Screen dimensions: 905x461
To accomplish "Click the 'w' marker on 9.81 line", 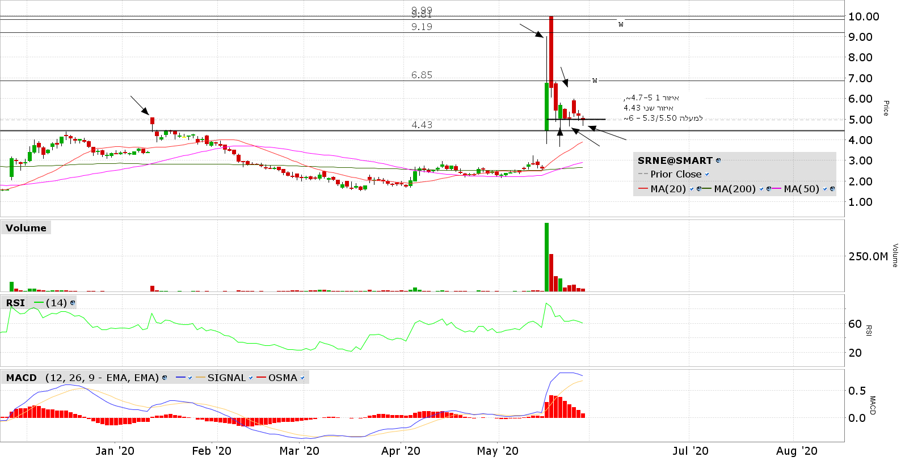I will (621, 24).
